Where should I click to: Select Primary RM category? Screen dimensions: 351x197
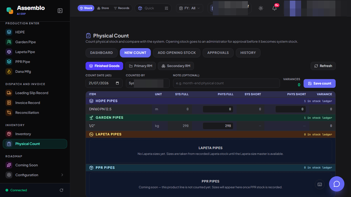(140, 66)
